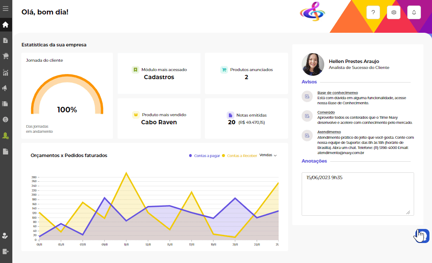Open the shopping cart icon in sidebar
This screenshot has height=263, width=432.
pos(6,56)
